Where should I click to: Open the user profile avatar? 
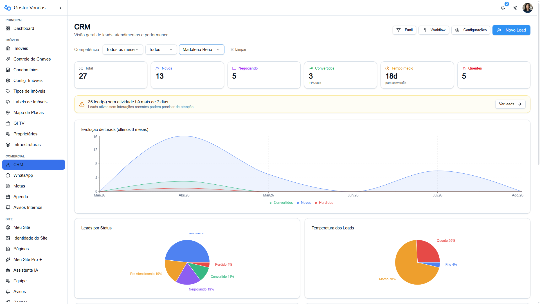[528, 8]
